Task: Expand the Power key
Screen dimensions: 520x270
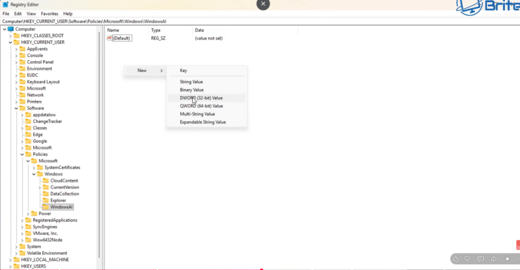Action: [x=28, y=214]
